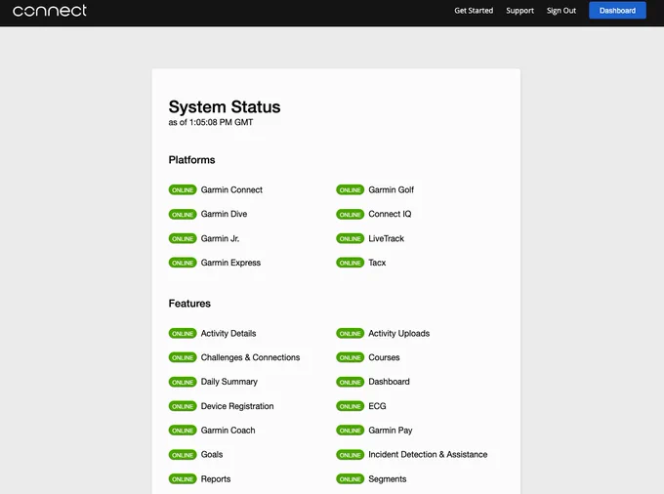This screenshot has height=494, width=664.
Task: Open the Get Started link
Action: click(474, 11)
